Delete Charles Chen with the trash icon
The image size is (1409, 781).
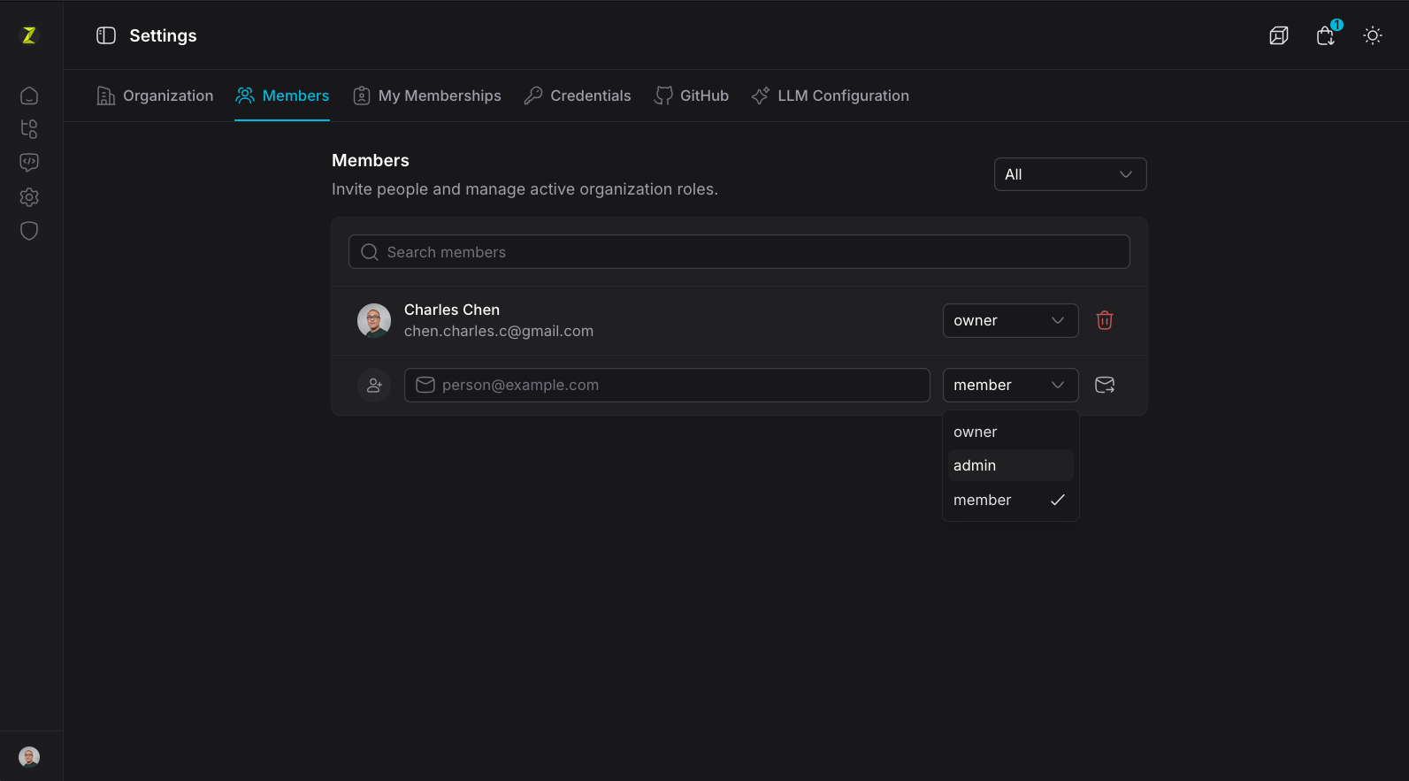click(1105, 320)
